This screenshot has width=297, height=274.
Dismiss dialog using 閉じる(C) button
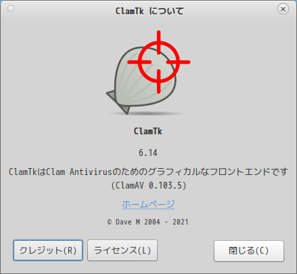pyautogui.click(x=249, y=251)
